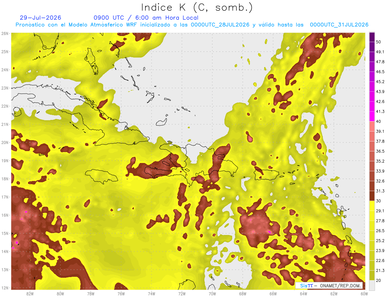Screen dimensions: 387x298
Task: Click the "76W" longitude axis label
Action: (121, 293)
